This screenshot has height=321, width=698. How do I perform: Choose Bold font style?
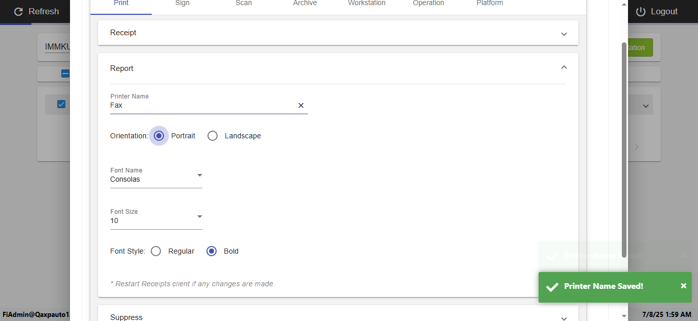[212, 251]
